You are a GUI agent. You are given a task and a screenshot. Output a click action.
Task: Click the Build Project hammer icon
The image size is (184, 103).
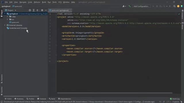tap(130, 6)
